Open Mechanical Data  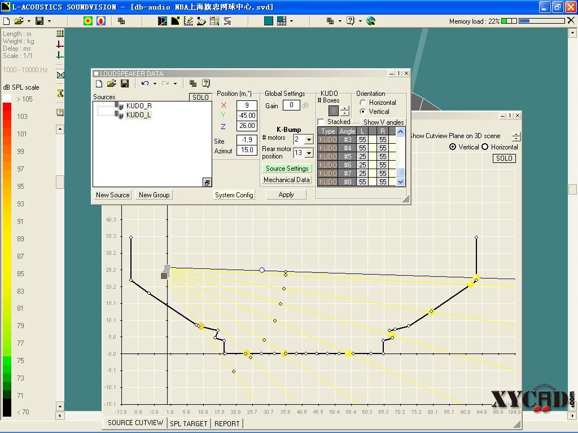point(286,180)
